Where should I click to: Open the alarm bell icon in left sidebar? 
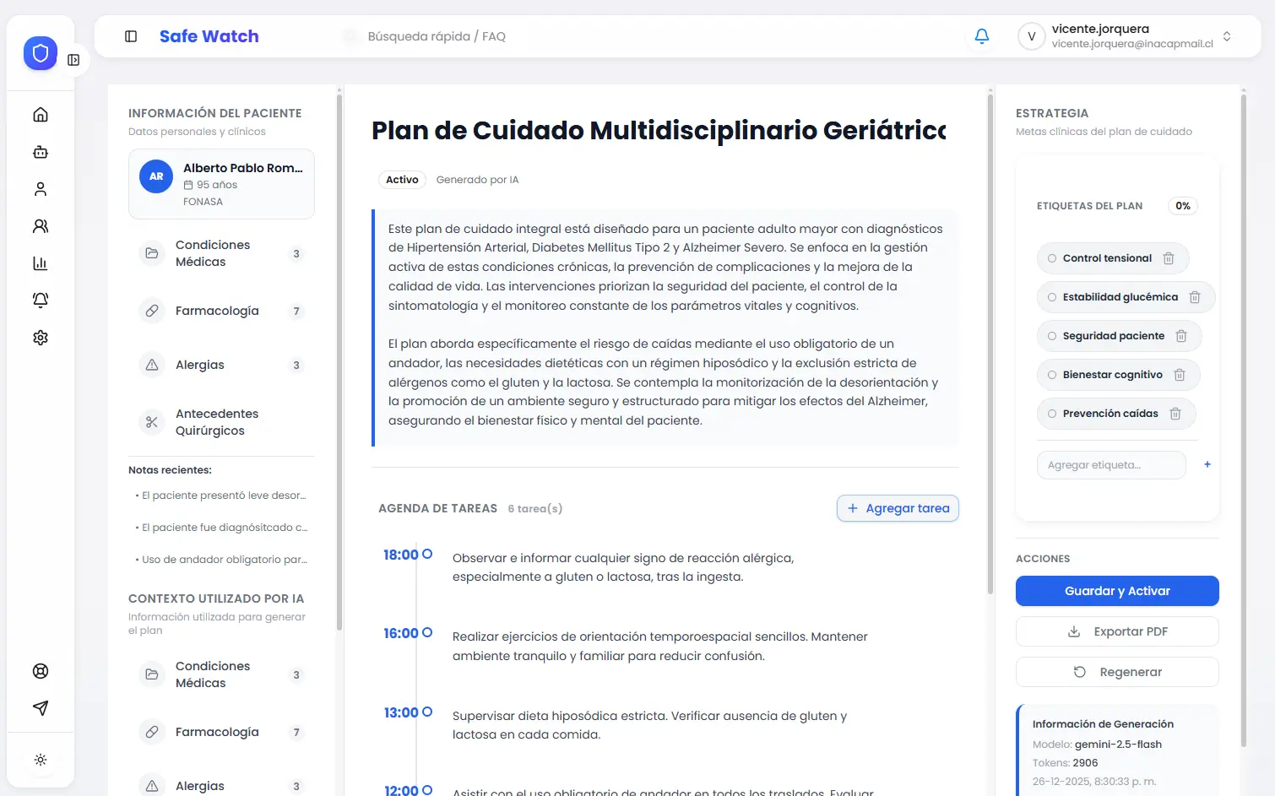tap(40, 300)
